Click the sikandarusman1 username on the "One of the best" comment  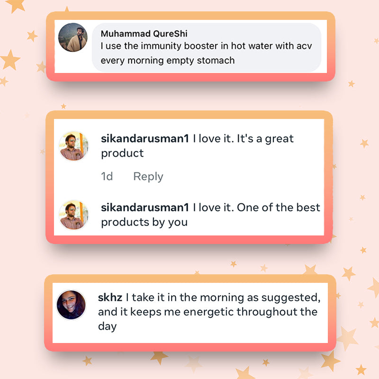(x=145, y=208)
